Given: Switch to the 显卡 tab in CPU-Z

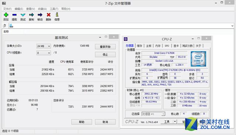Looking at the screenshot, I should (x=176, y=46).
